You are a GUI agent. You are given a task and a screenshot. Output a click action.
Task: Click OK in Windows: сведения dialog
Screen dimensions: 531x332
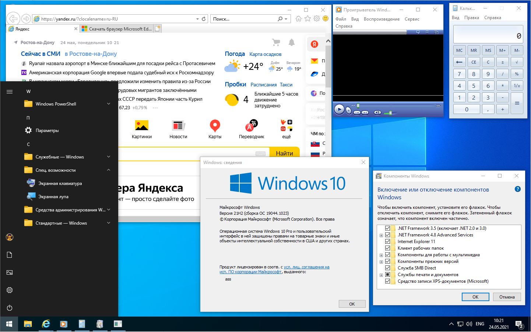tap(352, 304)
